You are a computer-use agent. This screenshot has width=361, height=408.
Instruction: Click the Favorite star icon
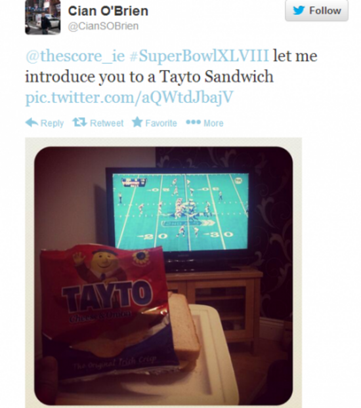pos(137,122)
